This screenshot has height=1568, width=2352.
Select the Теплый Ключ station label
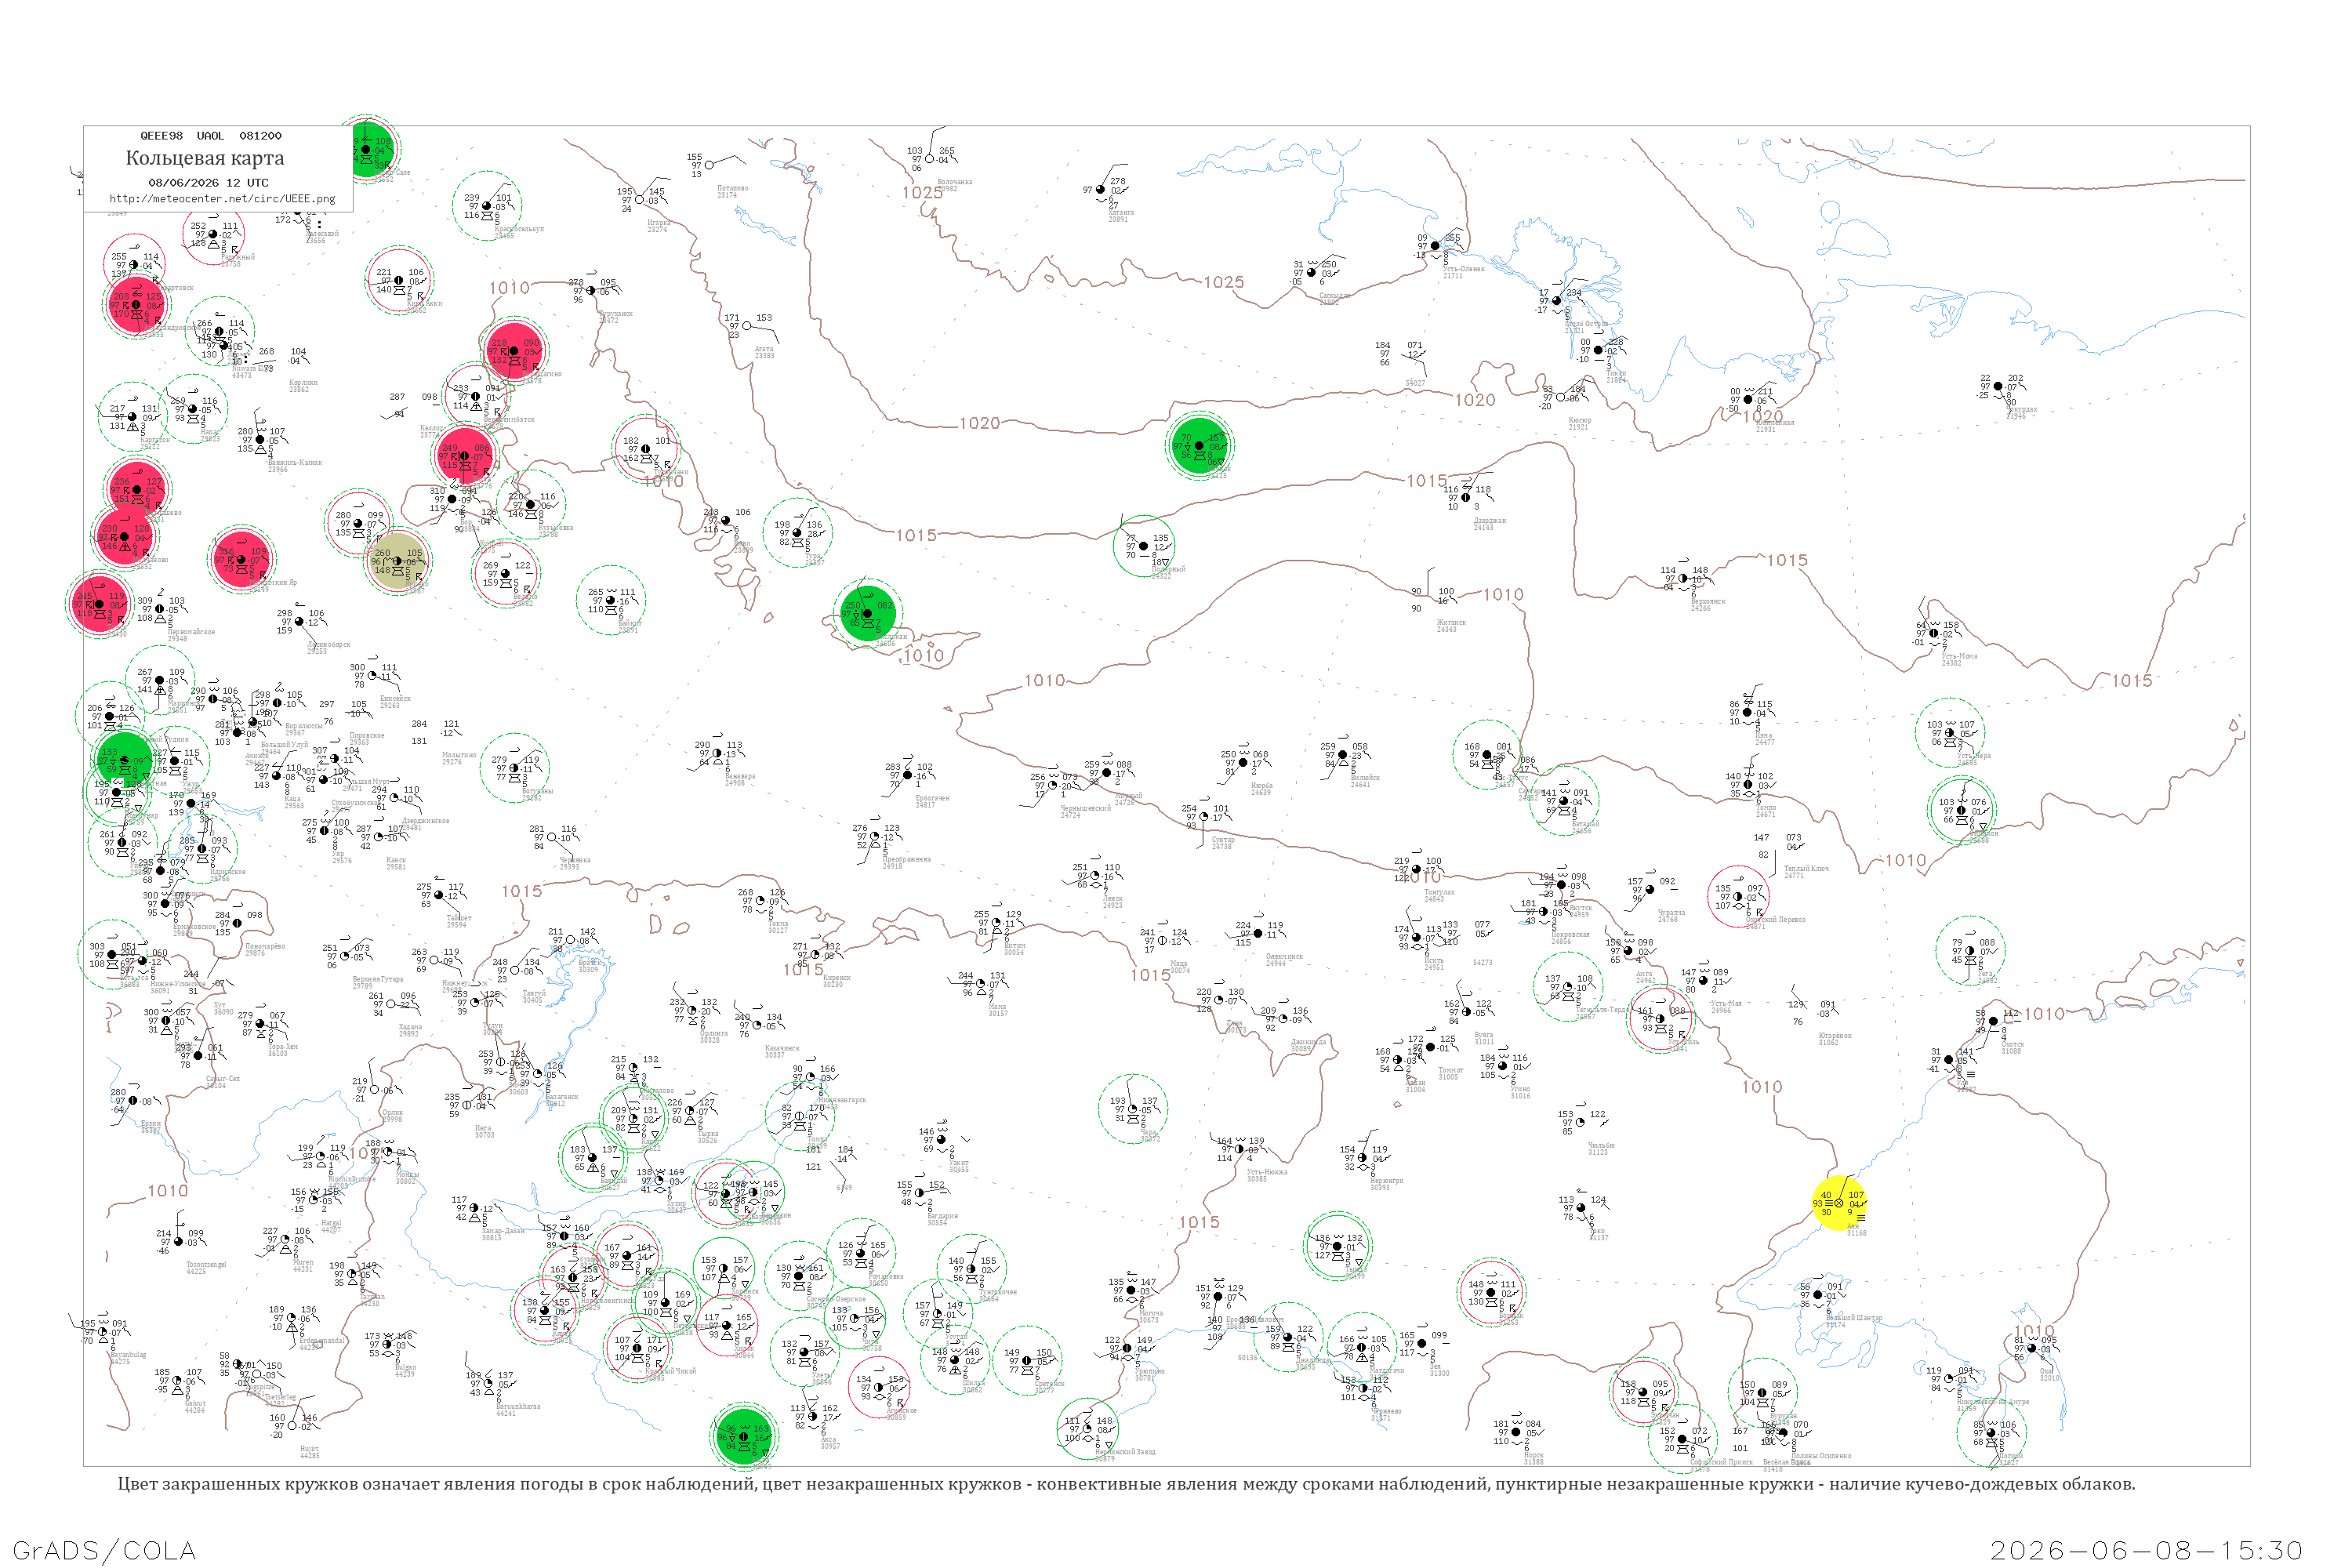point(1806,869)
